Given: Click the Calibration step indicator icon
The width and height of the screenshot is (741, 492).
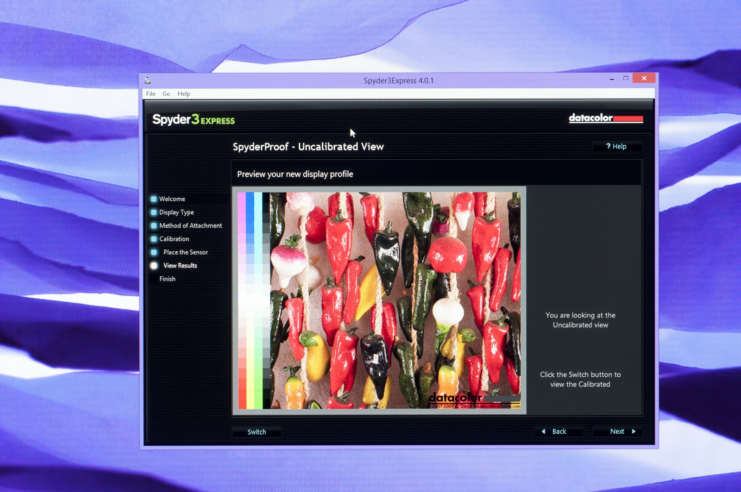Looking at the screenshot, I should (154, 239).
